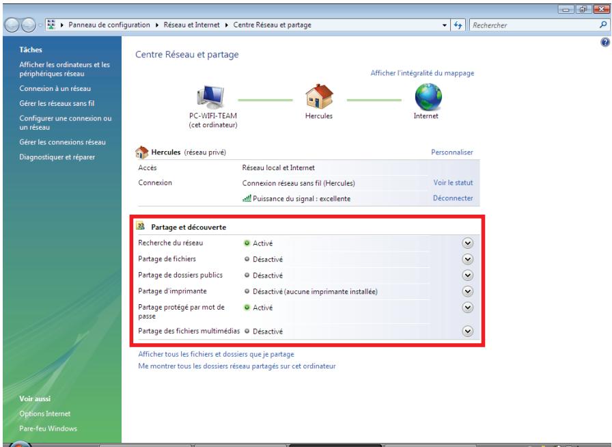Open Gérer les réseaux sans fil
This screenshot has height=447, width=612.
(x=57, y=103)
